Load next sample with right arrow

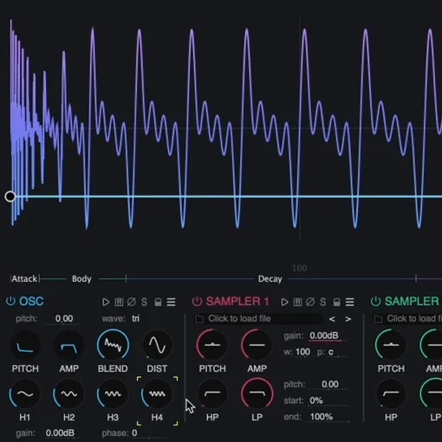coord(348,319)
